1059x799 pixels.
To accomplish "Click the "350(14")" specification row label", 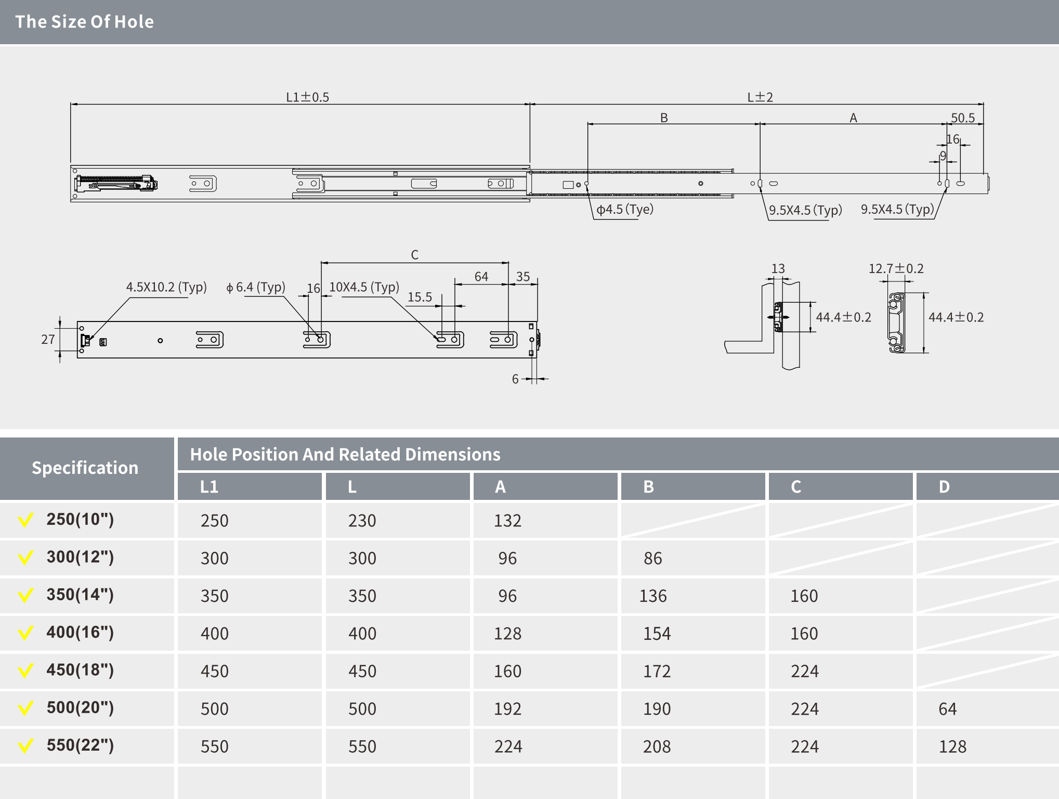I will click(80, 595).
